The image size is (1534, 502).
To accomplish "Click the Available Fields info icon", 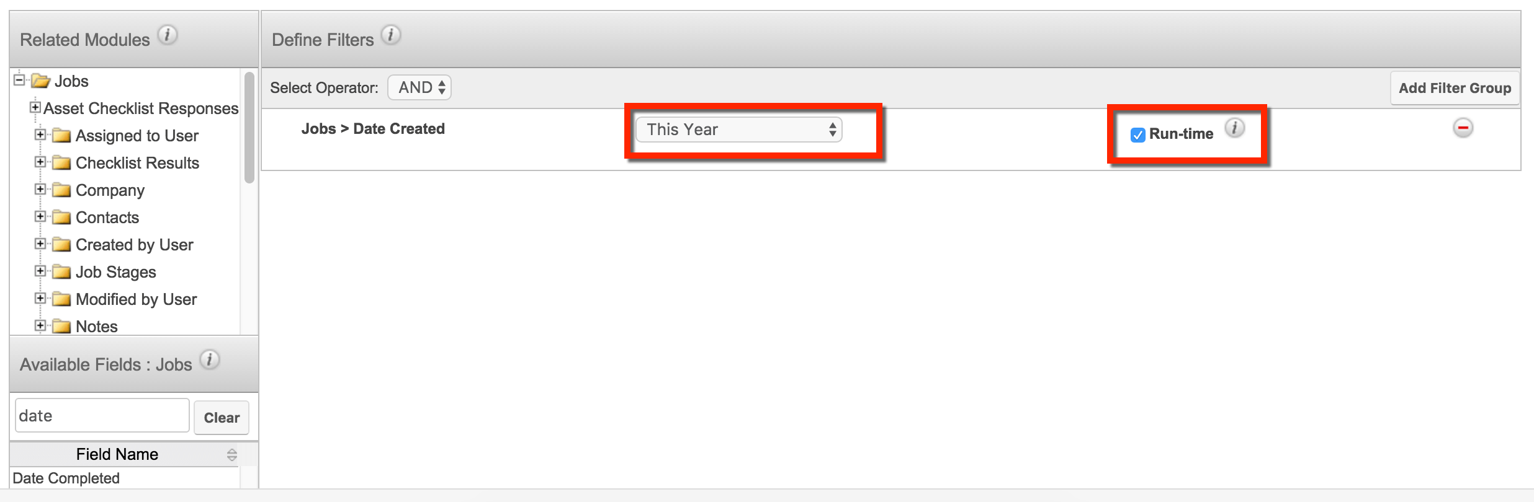I will (x=210, y=360).
